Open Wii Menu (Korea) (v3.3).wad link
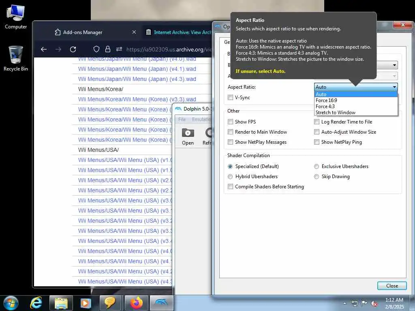The height and width of the screenshot is (311, 415). point(137,100)
